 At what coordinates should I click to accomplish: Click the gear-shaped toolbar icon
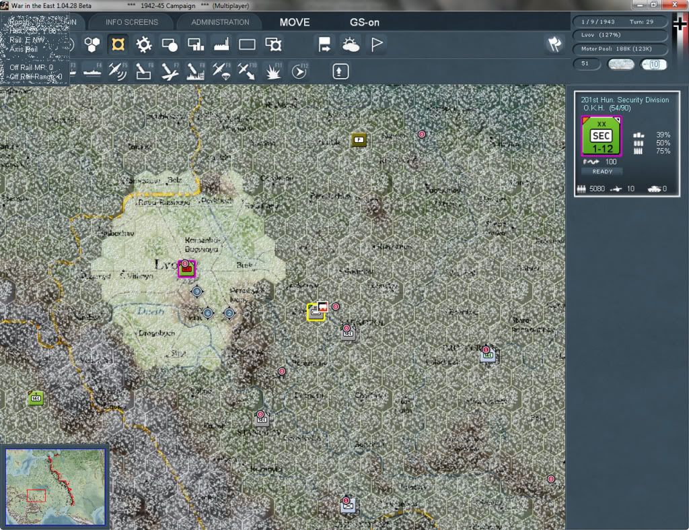click(x=144, y=44)
